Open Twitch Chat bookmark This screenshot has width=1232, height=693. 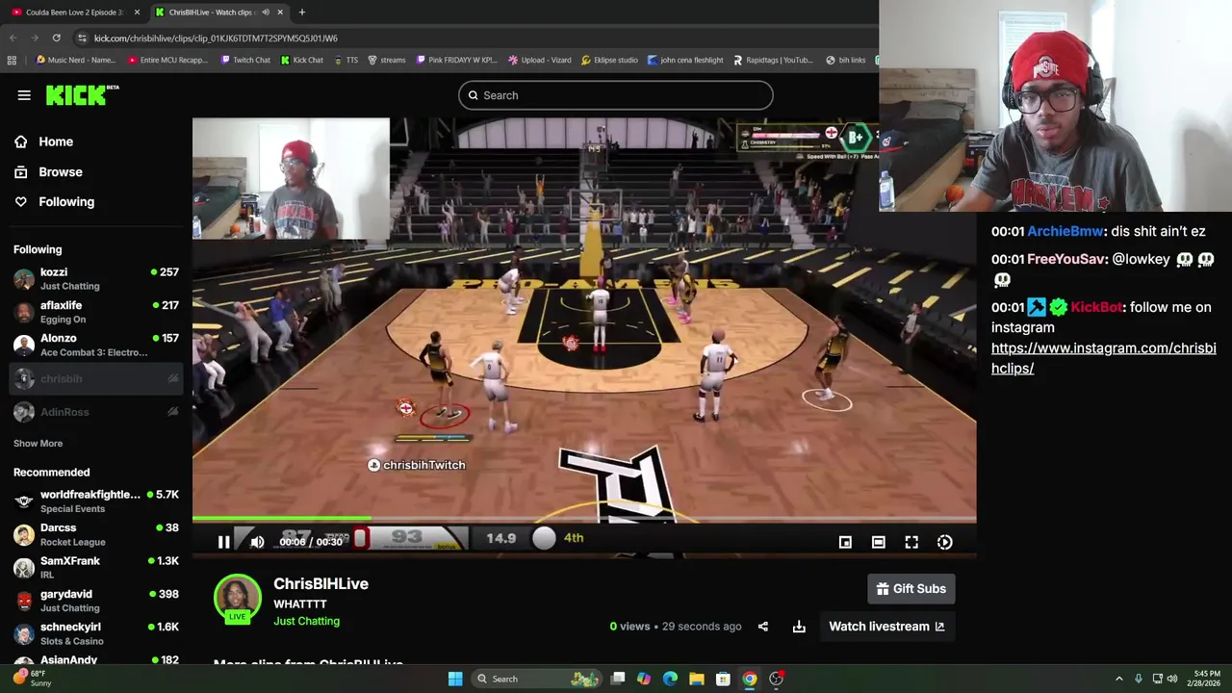pyautogui.click(x=244, y=60)
